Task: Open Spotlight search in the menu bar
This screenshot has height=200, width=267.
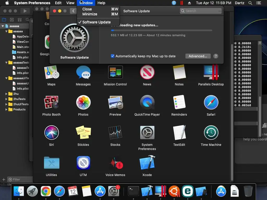Action: (x=250, y=3)
